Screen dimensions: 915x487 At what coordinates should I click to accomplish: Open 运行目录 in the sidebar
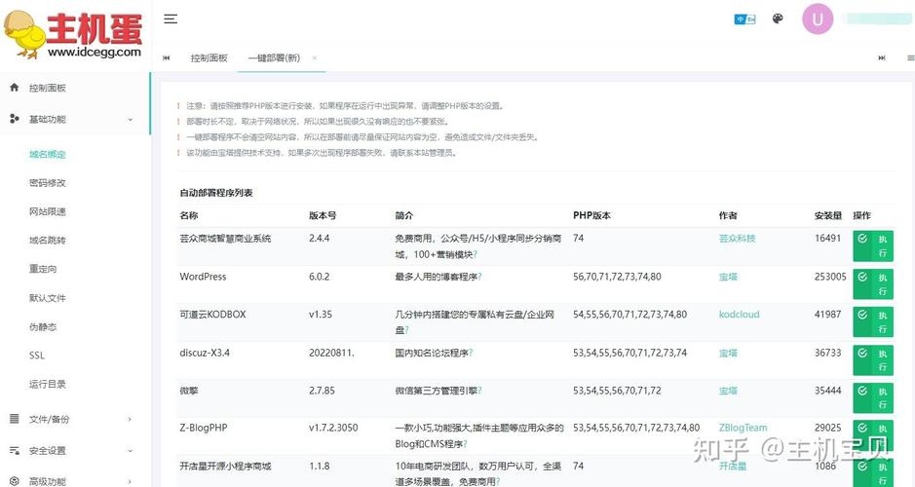tap(48, 385)
